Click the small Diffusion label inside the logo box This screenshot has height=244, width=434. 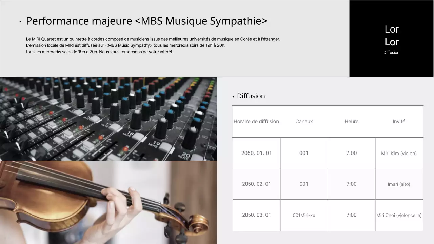[x=391, y=52]
